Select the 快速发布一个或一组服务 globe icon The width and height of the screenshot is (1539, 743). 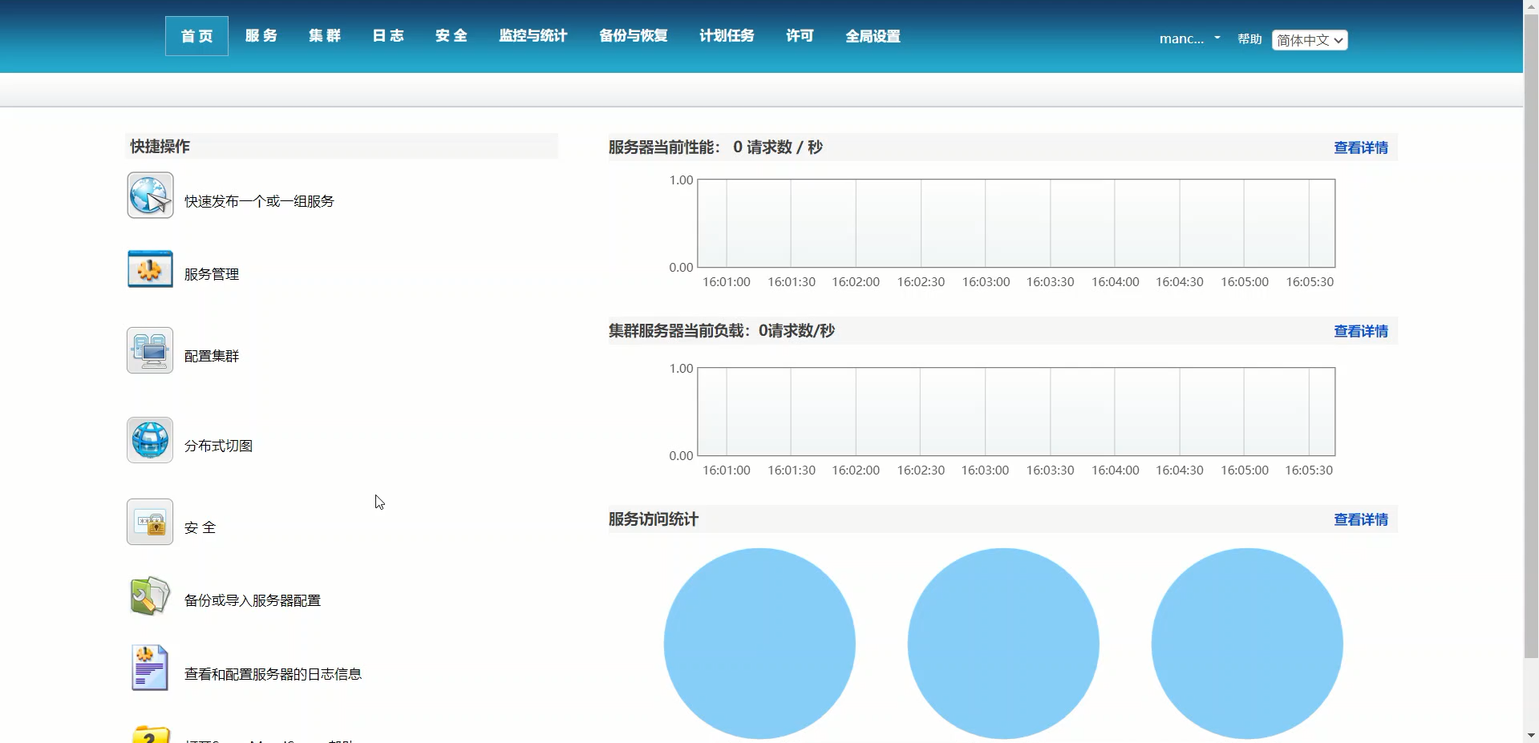149,195
